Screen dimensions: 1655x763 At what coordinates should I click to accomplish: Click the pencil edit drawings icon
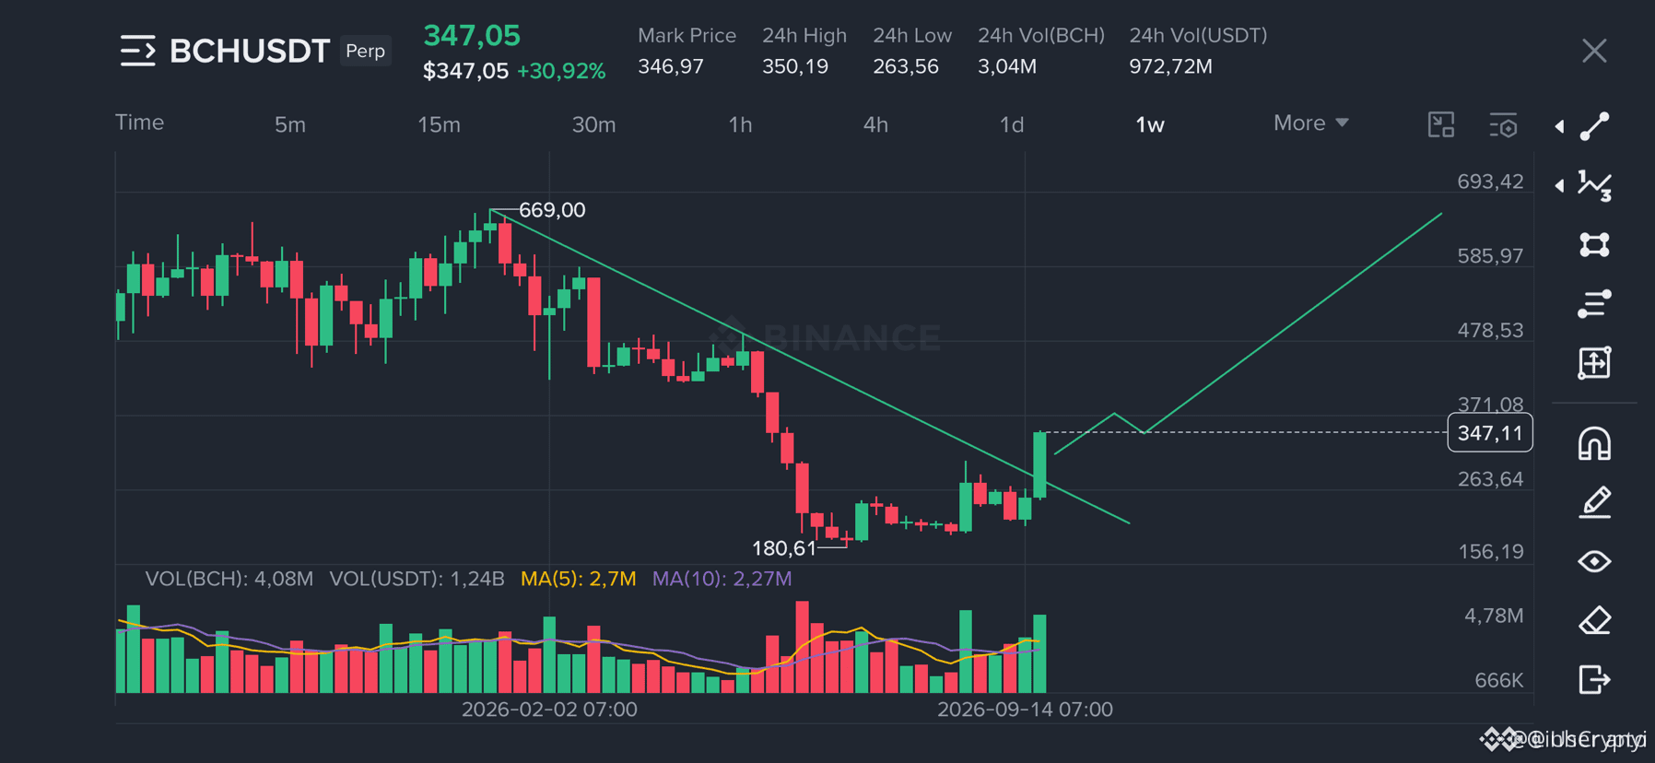coord(1594,502)
